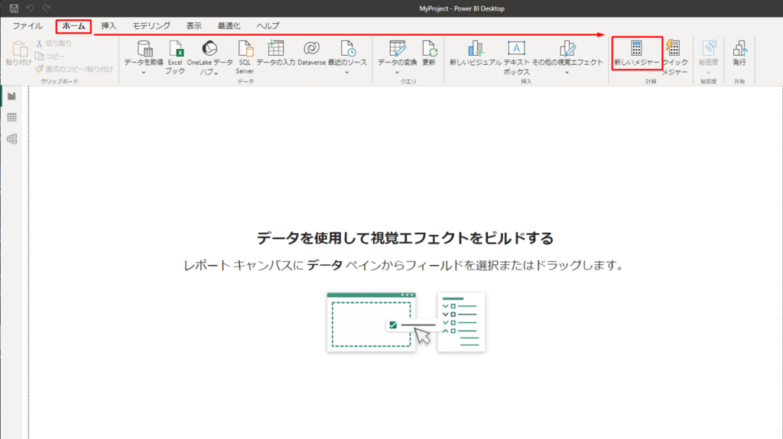
Task: Open the モデリング ribbon tab
Action: [x=151, y=26]
